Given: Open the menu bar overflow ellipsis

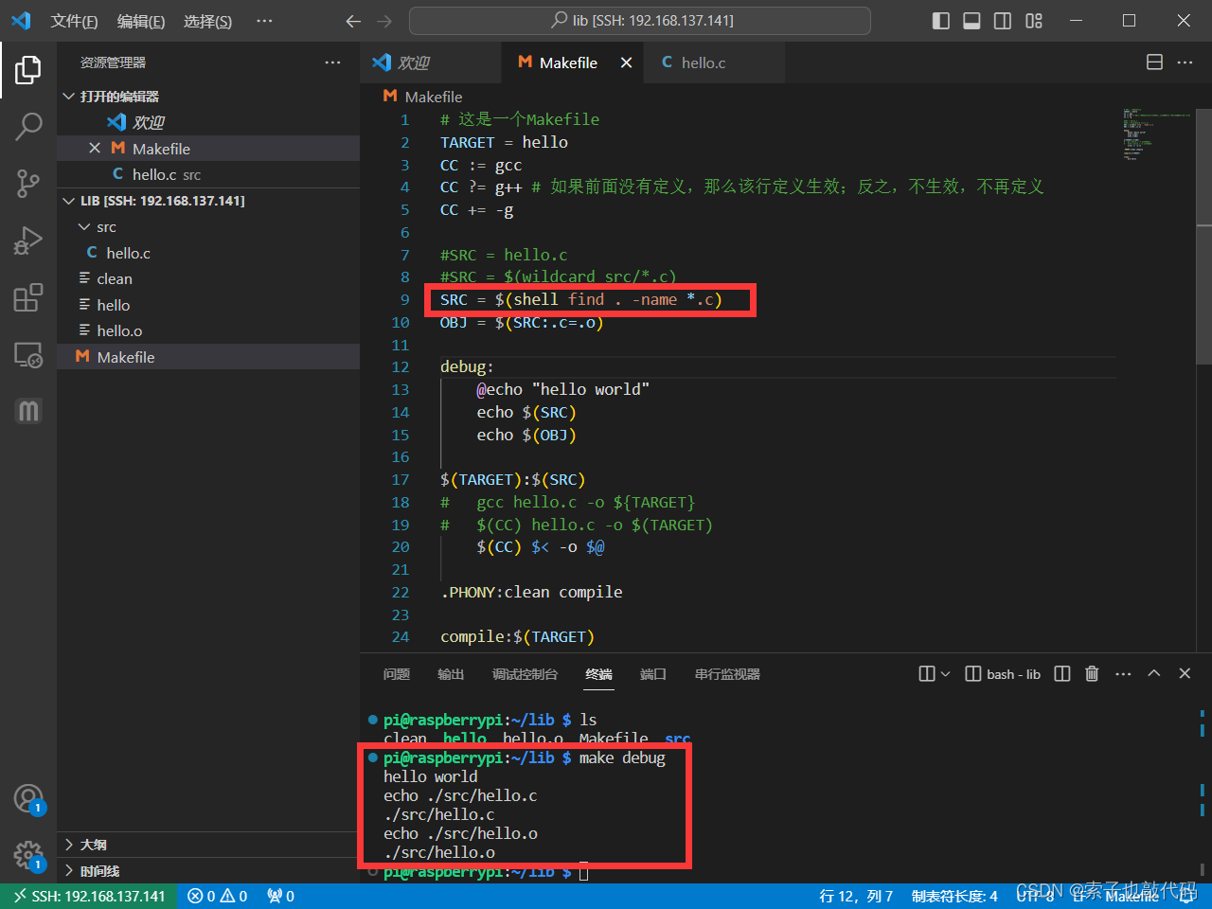Looking at the screenshot, I should coord(264,21).
